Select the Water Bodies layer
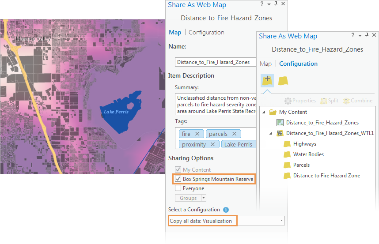This screenshot has width=379, height=244. pyautogui.click(x=308, y=154)
